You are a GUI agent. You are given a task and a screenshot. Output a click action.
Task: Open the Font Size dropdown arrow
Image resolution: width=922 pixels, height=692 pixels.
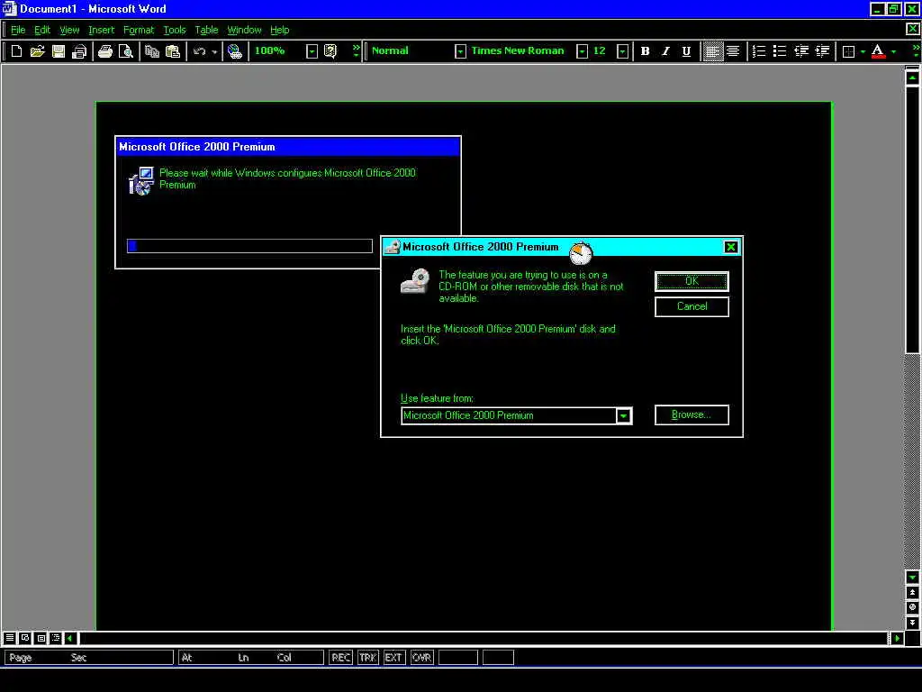tap(623, 51)
